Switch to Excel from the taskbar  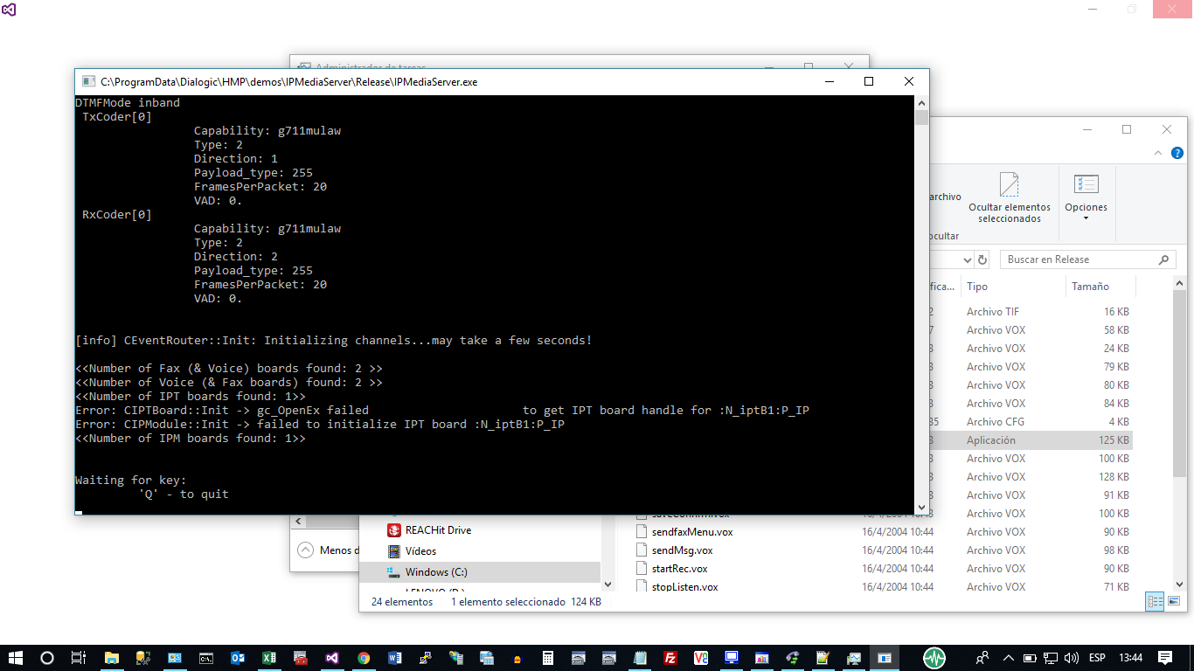tap(269, 658)
